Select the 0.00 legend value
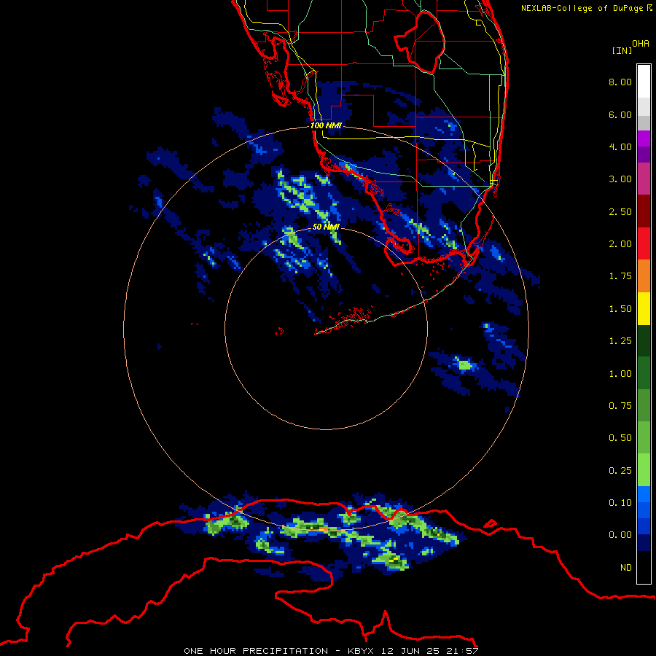The height and width of the screenshot is (656, 656). tap(620, 535)
